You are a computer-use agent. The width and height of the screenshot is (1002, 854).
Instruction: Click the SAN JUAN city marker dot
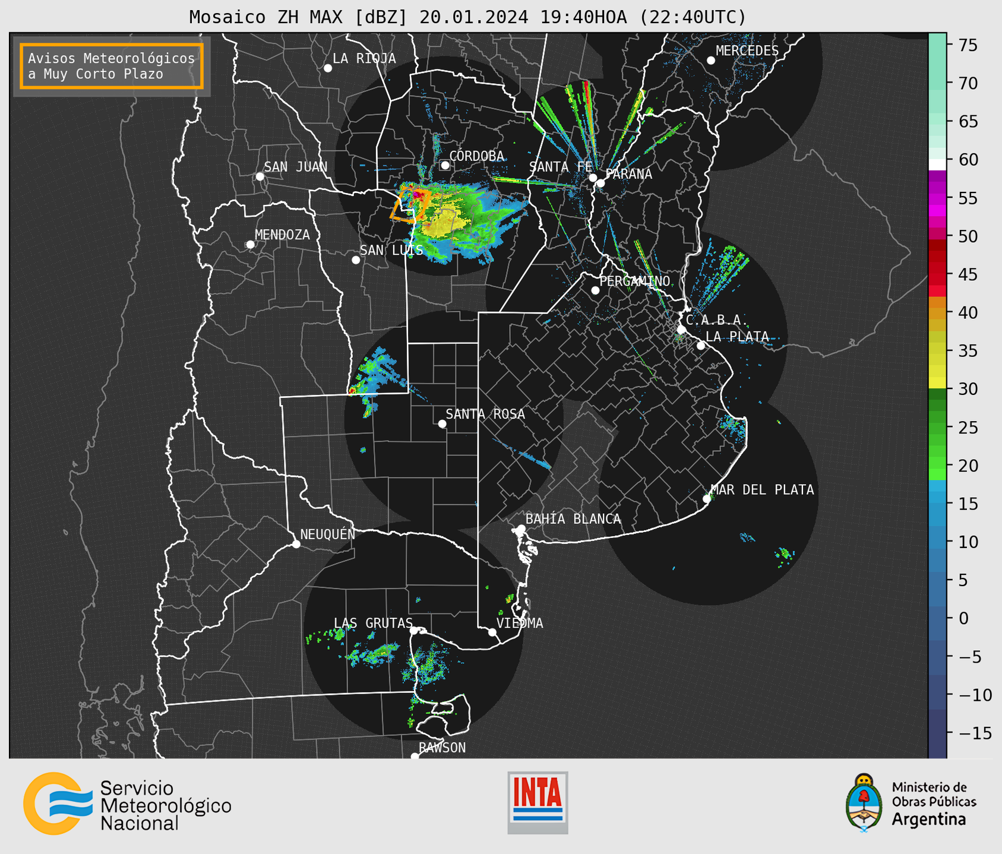[260, 176]
